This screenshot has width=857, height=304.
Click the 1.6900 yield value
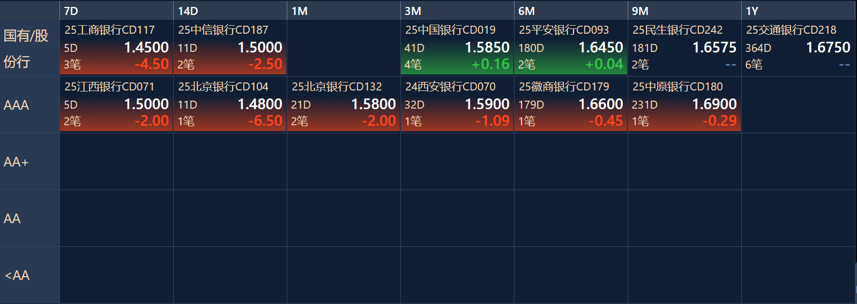point(714,104)
